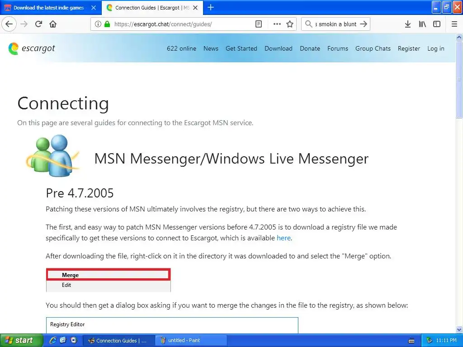Viewport: 463px width, 347px height.
Task: Open Group Chats page
Action: [373, 48]
